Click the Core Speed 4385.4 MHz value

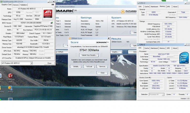156,80
